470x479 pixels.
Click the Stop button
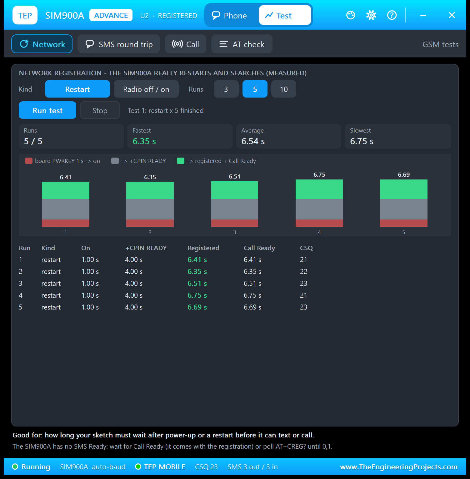pyautogui.click(x=100, y=110)
